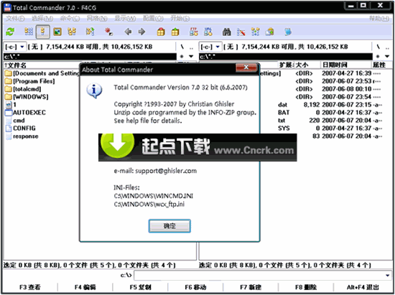This screenshot has width=395, height=295.
Task: Click the folder icon of [Program Files]
Action: pyautogui.click(x=9, y=81)
